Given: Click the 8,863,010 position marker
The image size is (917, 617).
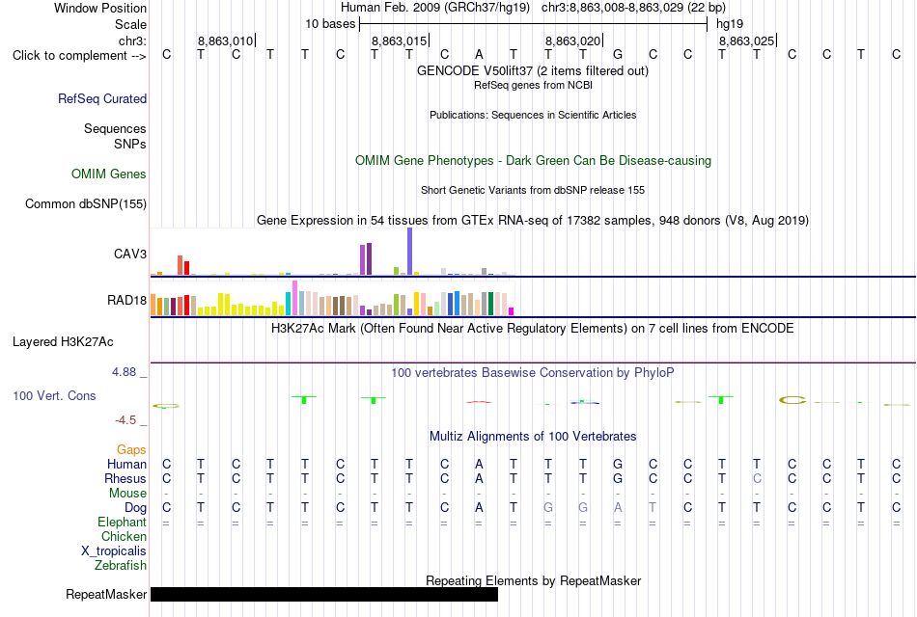Looking at the screenshot, I should [x=225, y=40].
